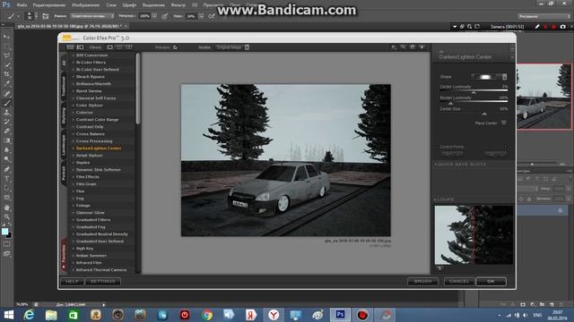The width and height of the screenshot is (574, 322).
Task: Show the filter list and preview layout icon
Action: click(x=80, y=47)
